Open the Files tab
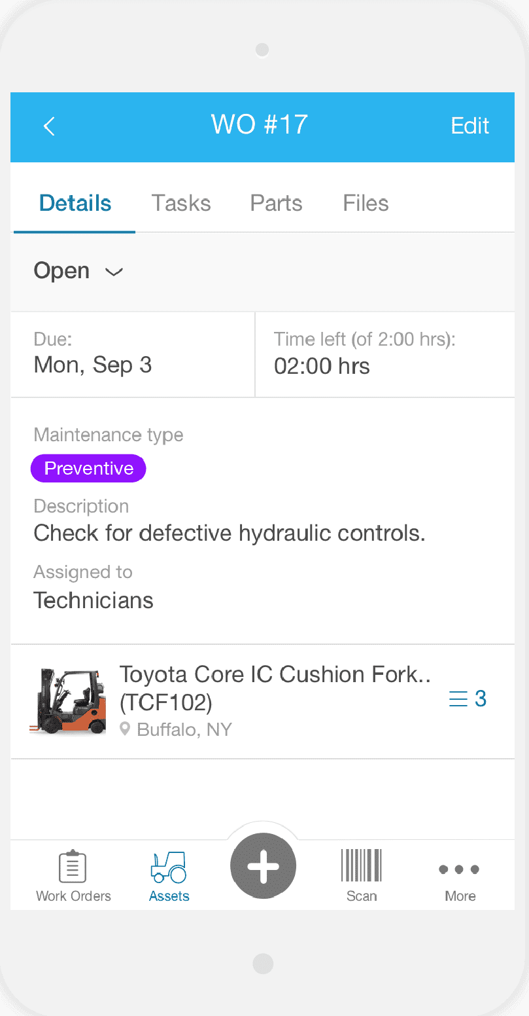Image resolution: width=529 pixels, height=1016 pixels. pyautogui.click(x=366, y=203)
